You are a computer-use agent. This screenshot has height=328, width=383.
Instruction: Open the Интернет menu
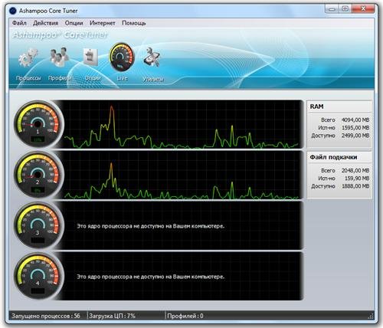point(103,23)
